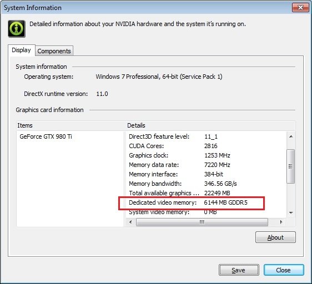Select the Memory interface row
The width and height of the screenshot is (312, 284).
206,174
